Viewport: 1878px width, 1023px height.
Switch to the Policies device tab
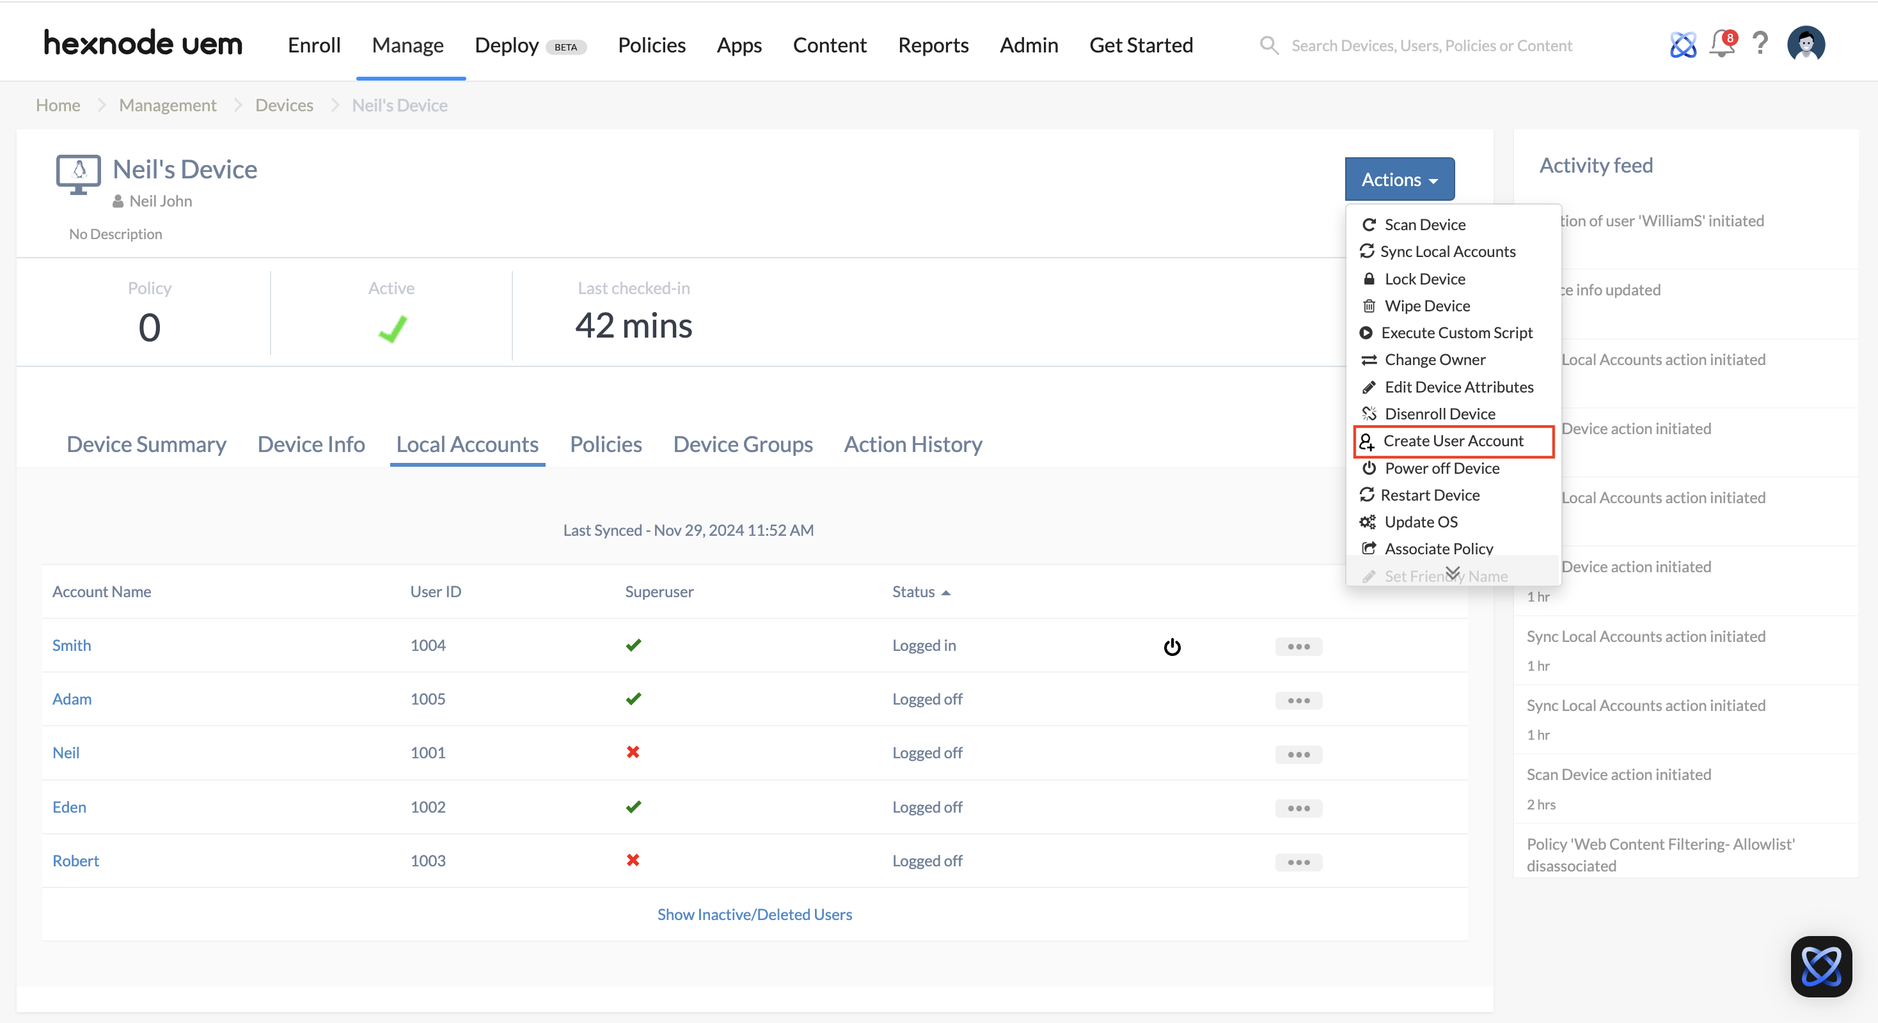click(605, 444)
